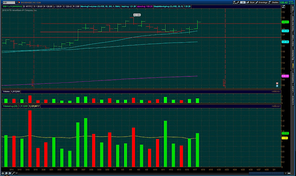The image size is (296, 176).
Task: Click the magenta 109 price bubble on the axis
Action: coord(285,76)
